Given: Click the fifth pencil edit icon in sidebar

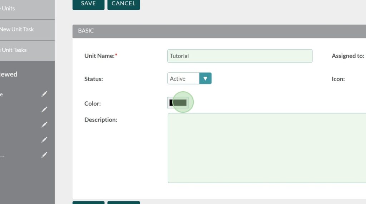Looking at the screenshot, I should pos(44,155).
